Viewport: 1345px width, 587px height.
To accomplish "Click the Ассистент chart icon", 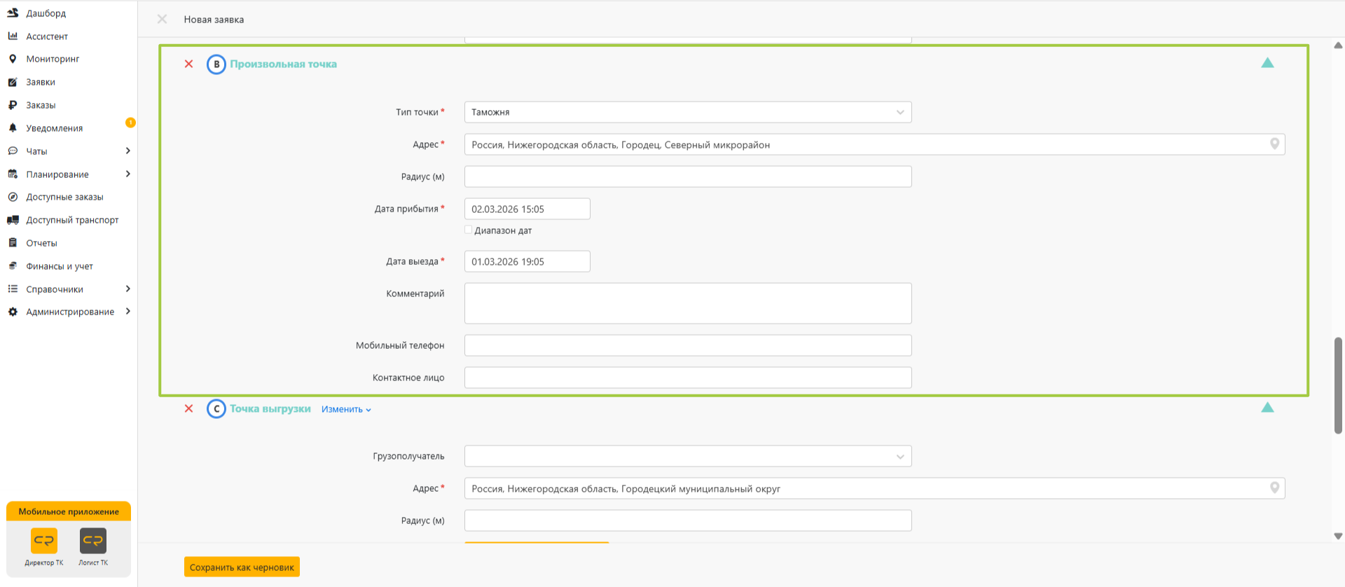I will pyautogui.click(x=13, y=36).
